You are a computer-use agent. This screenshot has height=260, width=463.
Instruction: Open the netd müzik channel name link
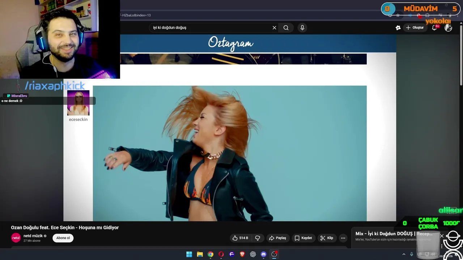click(33, 236)
